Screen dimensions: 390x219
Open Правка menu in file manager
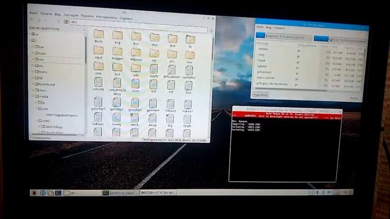click(x=46, y=13)
